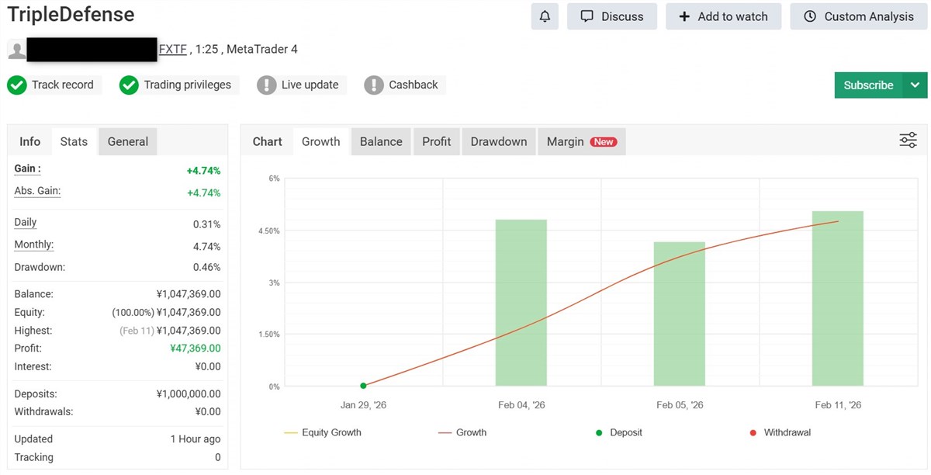Click the user avatar icon
The height and width of the screenshot is (475, 931).
(x=16, y=50)
